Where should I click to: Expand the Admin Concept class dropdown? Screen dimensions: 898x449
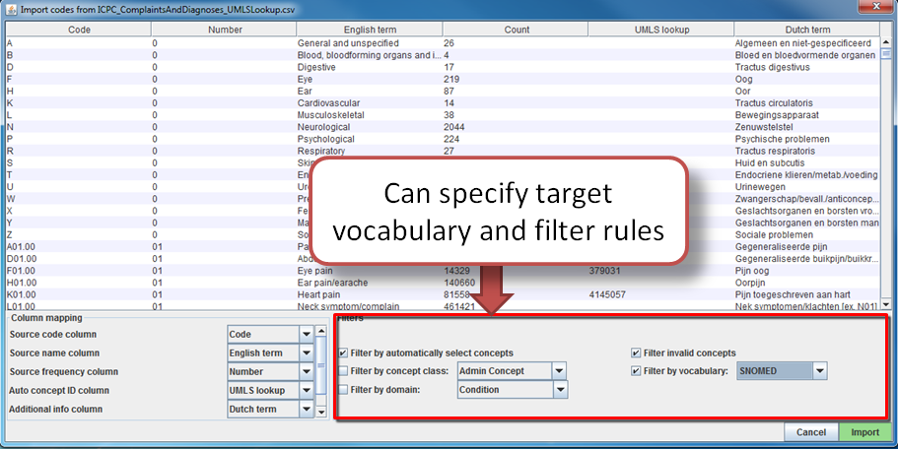559,371
